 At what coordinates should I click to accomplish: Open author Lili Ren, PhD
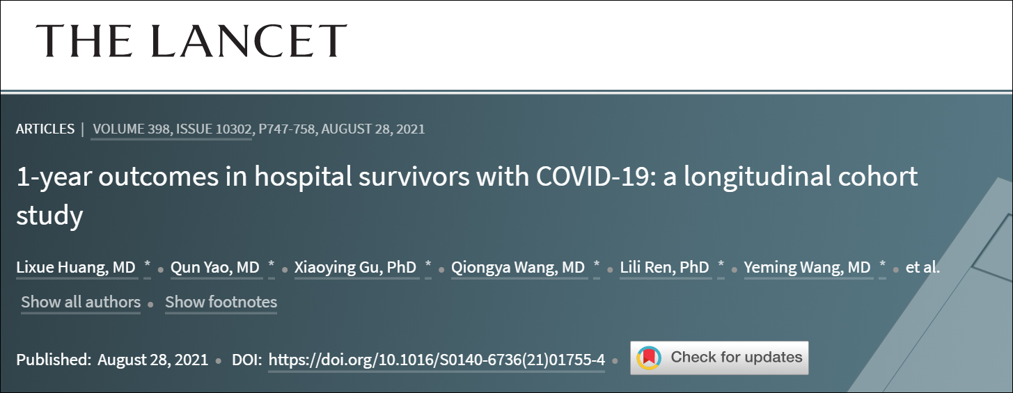pyautogui.click(x=665, y=268)
